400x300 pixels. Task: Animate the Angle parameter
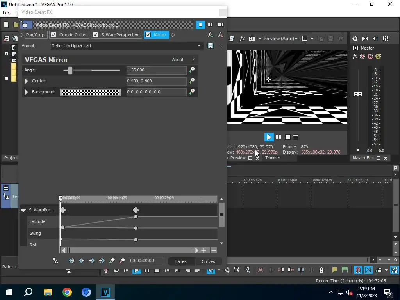pyautogui.click(x=192, y=70)
